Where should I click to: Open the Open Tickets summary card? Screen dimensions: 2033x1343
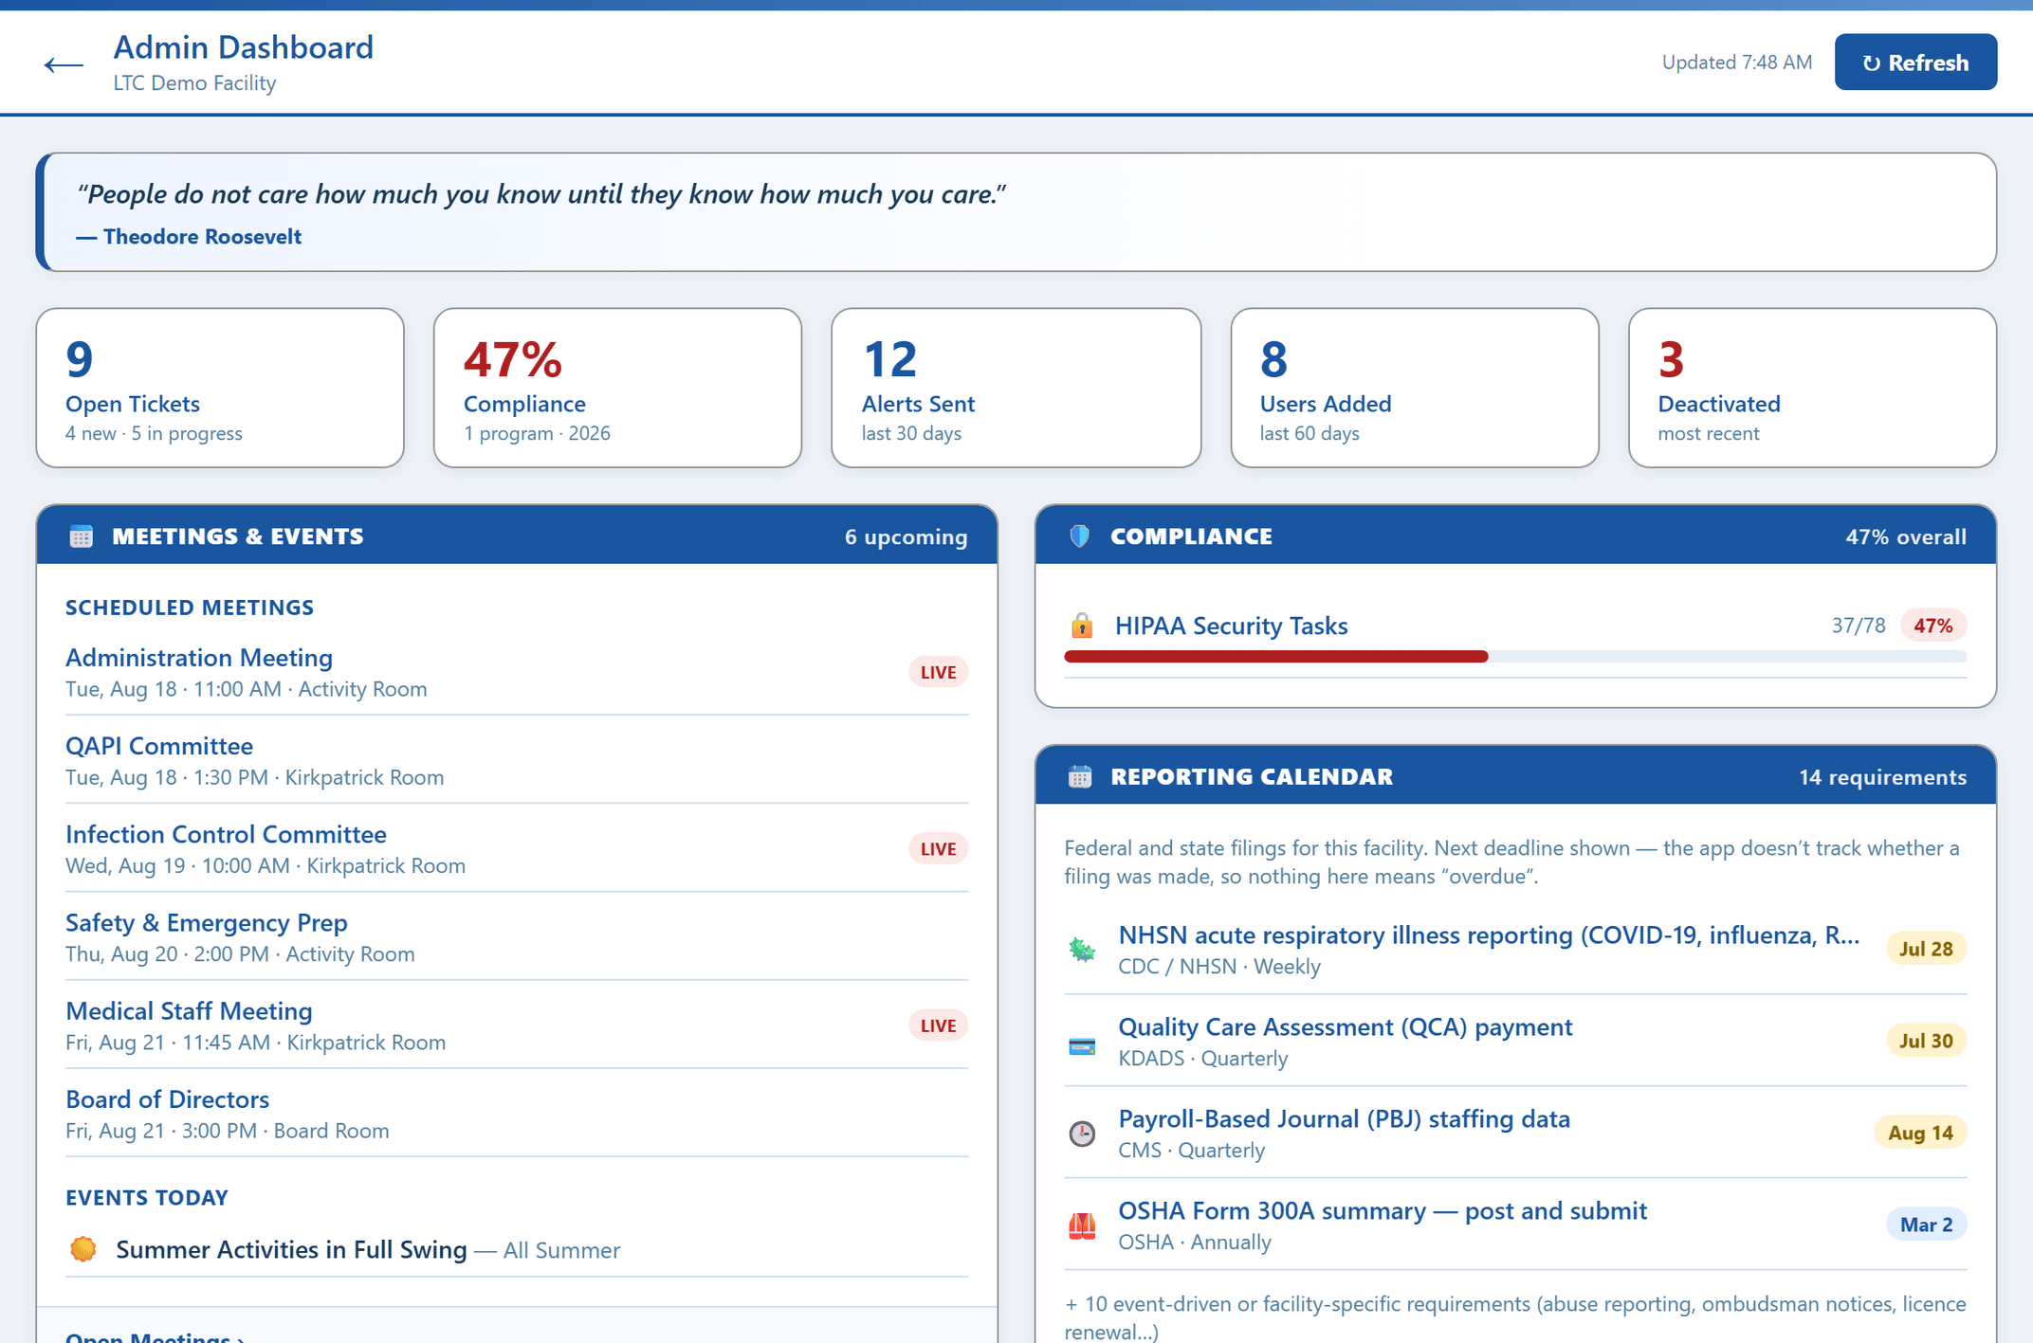pos(220,388)
